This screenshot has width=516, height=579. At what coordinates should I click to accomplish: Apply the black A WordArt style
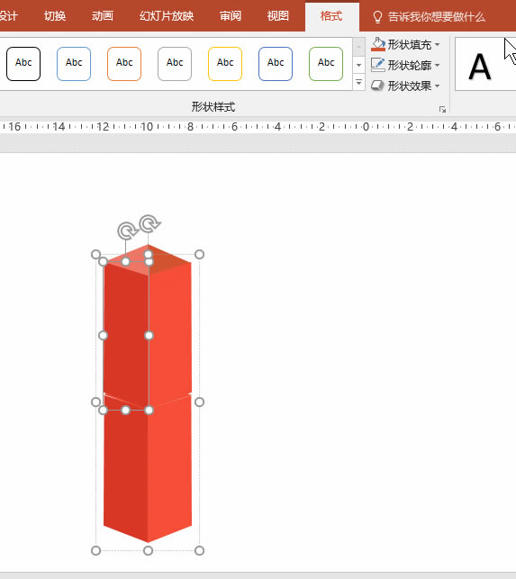pos(480,67)
